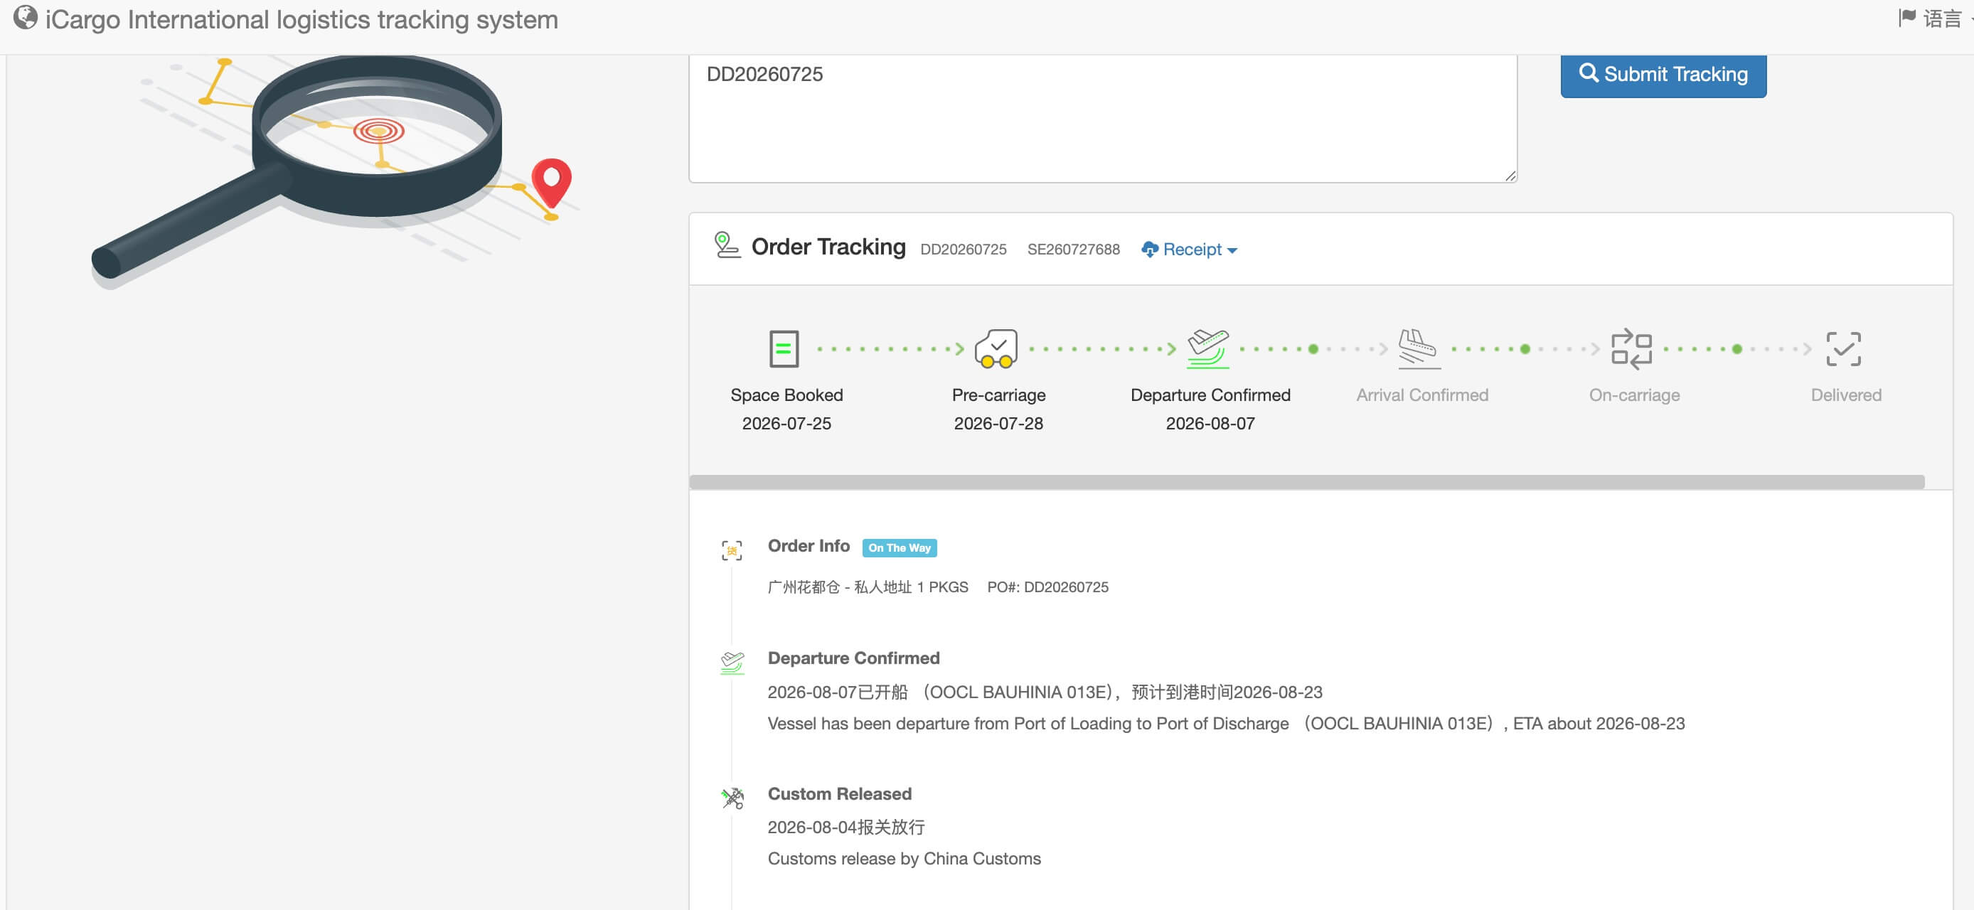Click the 2026-08-07已开船 Chinese departure line
The width and height of the screenshot is (1974, 910).
1045,692
